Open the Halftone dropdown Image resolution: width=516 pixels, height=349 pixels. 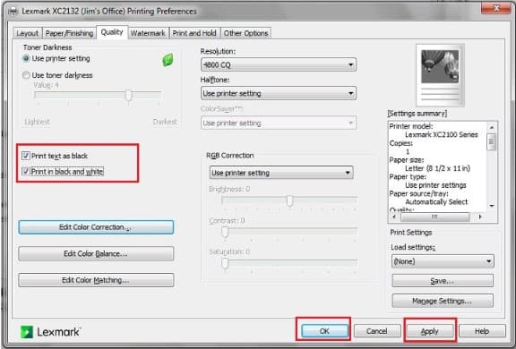(x=279, y=93)
